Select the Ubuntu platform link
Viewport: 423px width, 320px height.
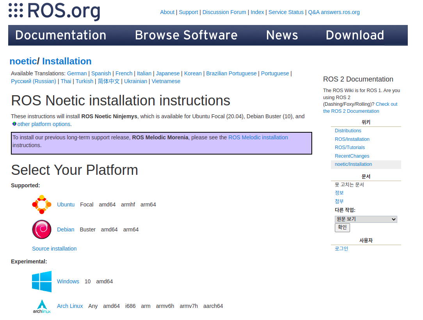[x=66, y=204]
